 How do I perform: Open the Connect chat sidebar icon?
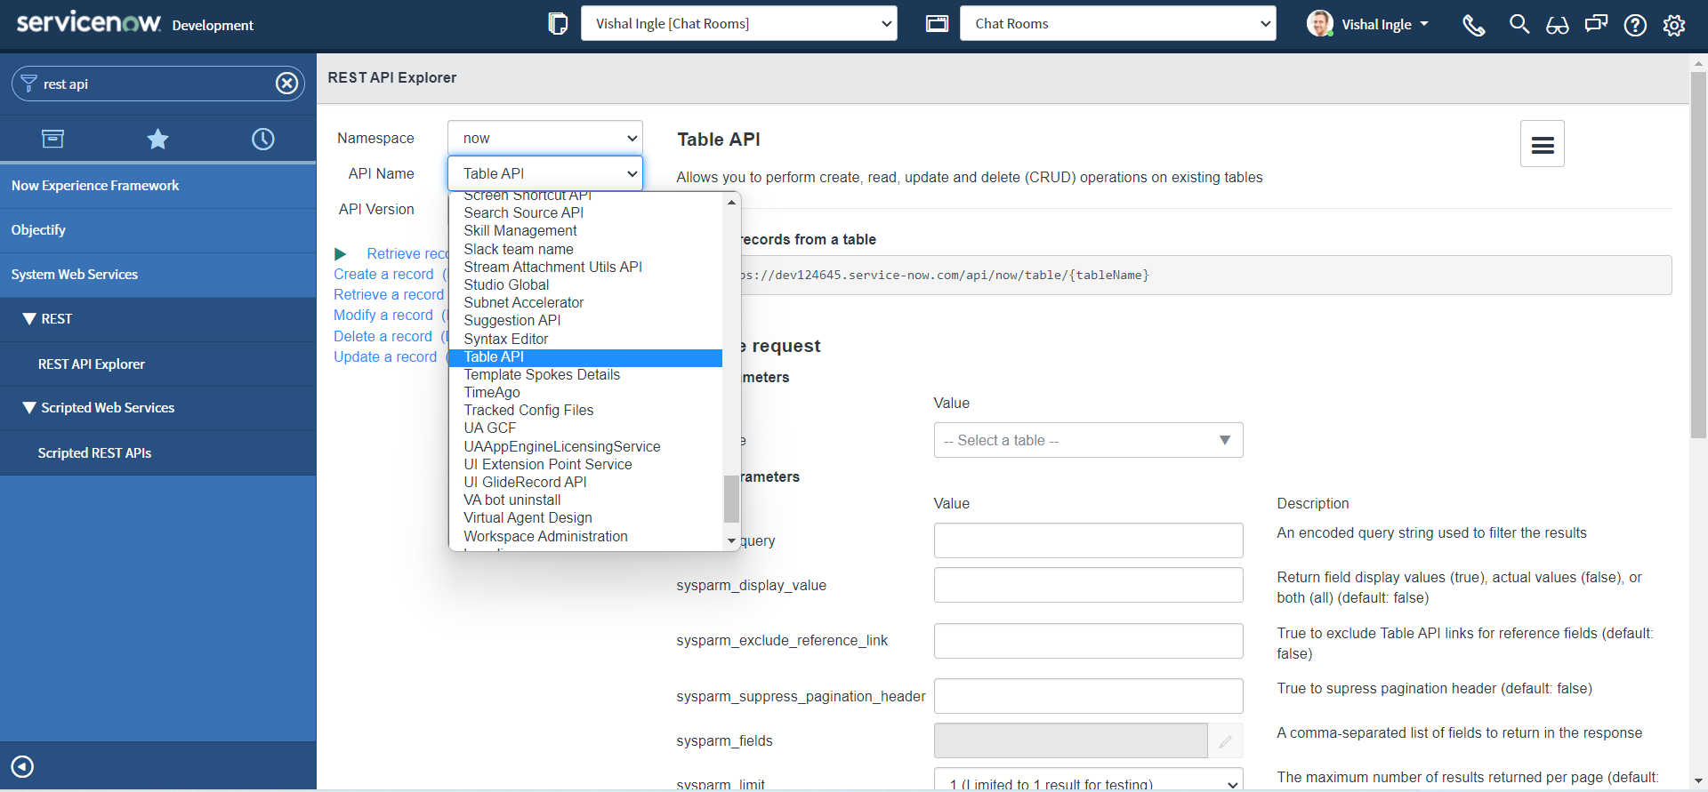[x=1596, y=24]
